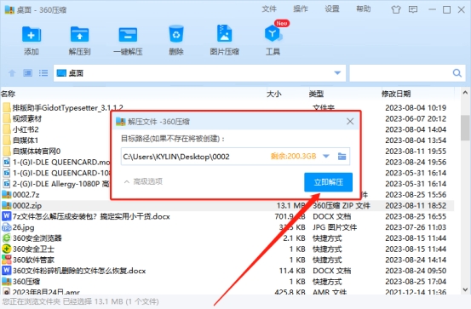Image resolution: width=471 pixels, height=309 pixels.
Task: Click the file list scroll up arrow
Action: 465,93
